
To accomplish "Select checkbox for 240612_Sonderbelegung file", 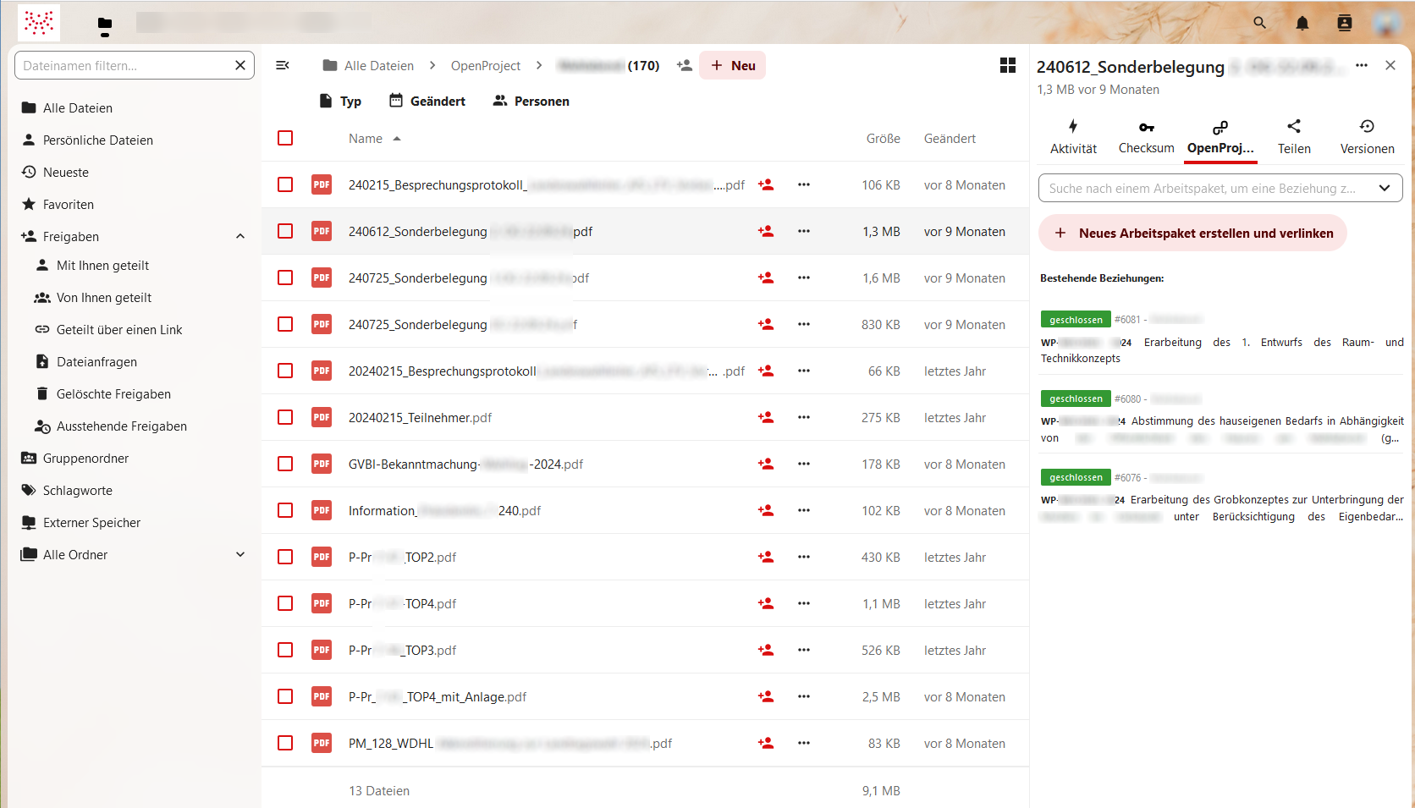I will (285, 231).
